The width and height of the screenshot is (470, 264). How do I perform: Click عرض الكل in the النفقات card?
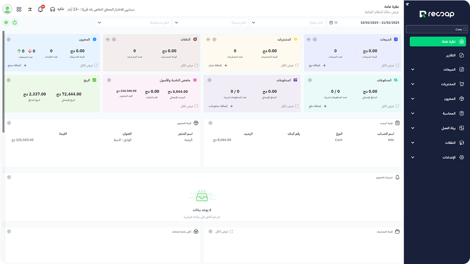coord(190,66)
